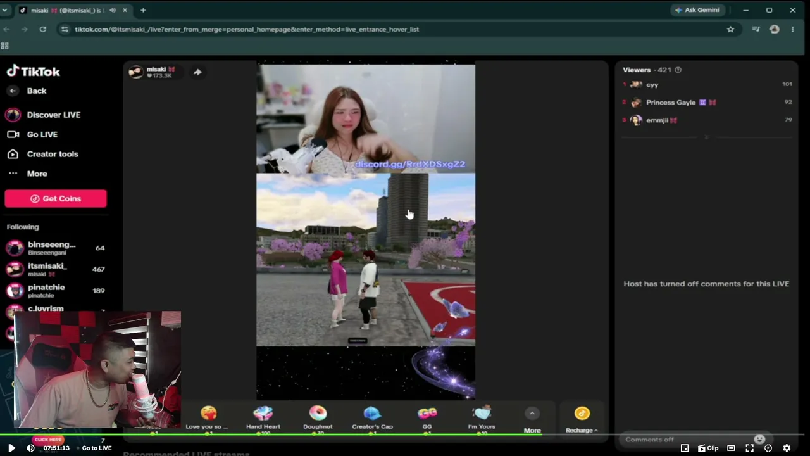Open the emoji picker in comment box

pyautogui.click(x=759, y=439)
